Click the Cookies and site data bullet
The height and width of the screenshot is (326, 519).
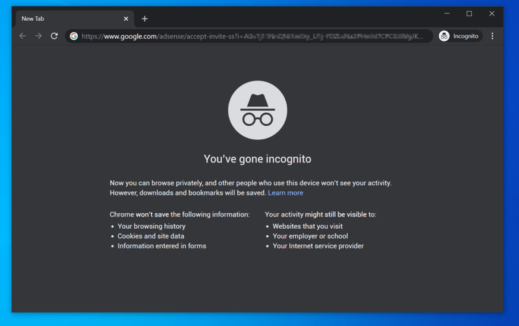151,236
